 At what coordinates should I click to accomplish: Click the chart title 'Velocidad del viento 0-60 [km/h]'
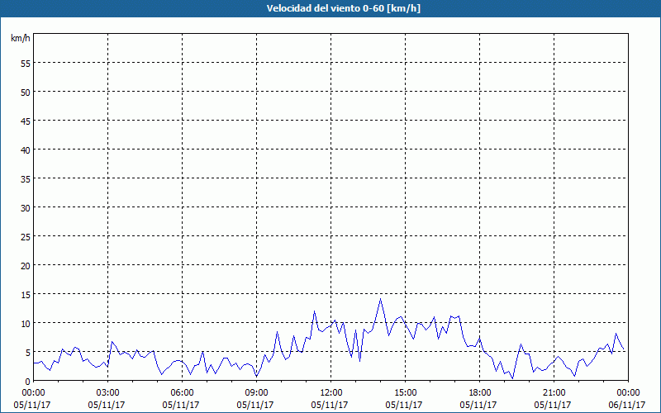pyautogui.click(x=344, y=8)
